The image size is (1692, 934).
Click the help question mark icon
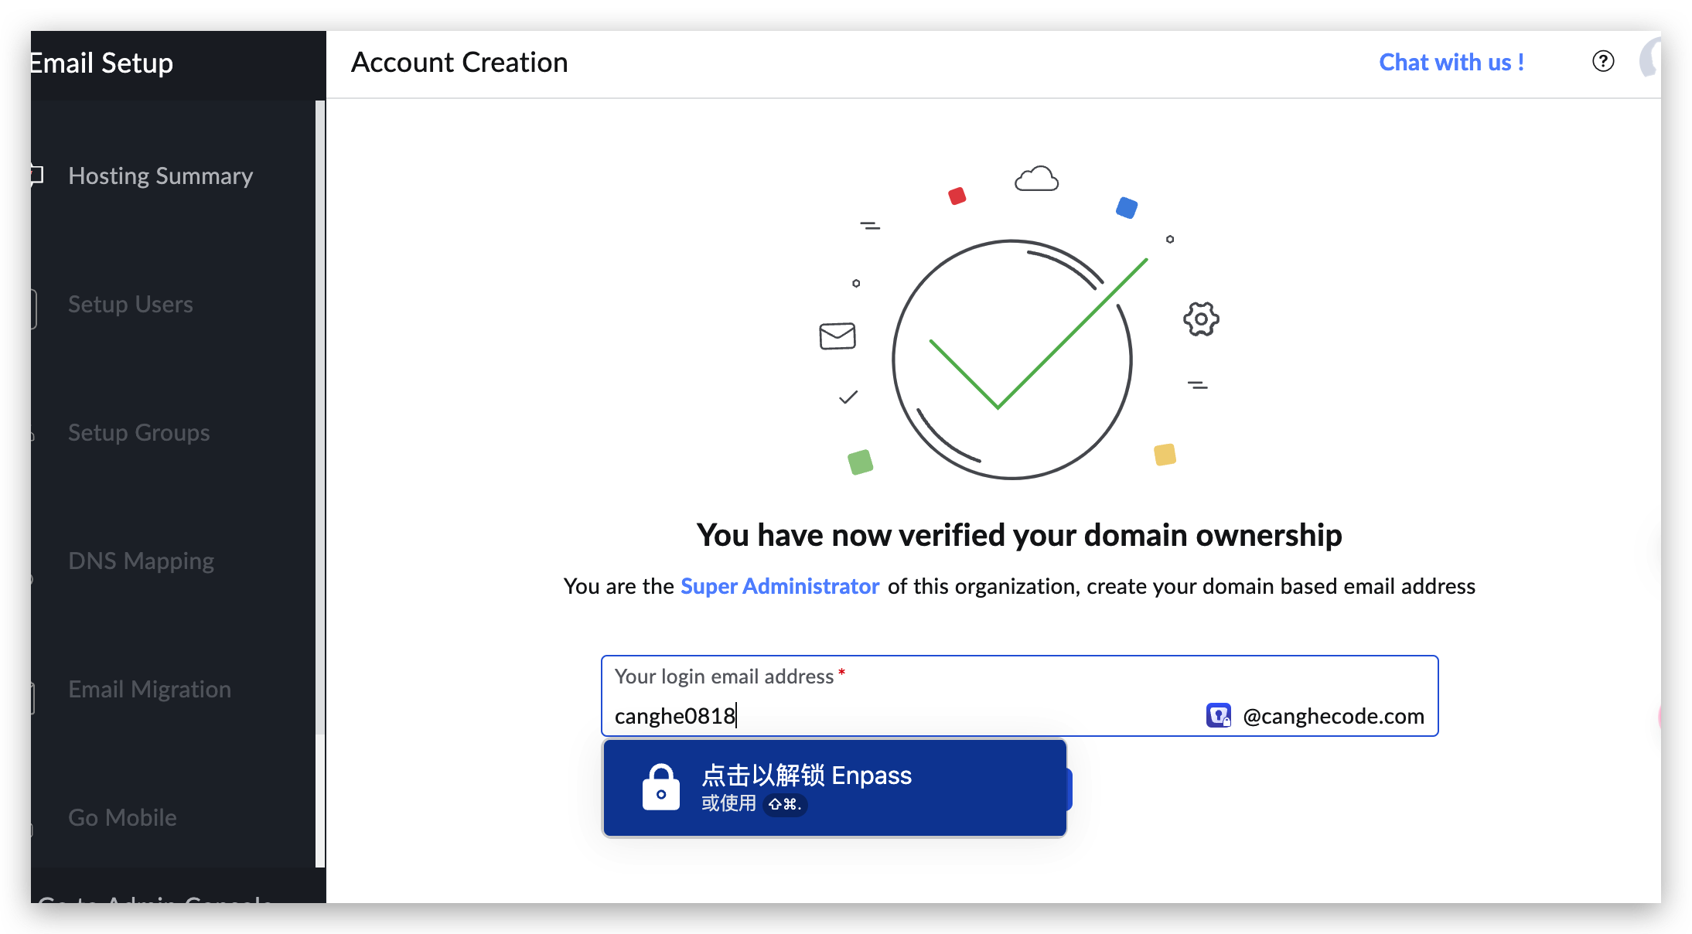coord(1603,61)
